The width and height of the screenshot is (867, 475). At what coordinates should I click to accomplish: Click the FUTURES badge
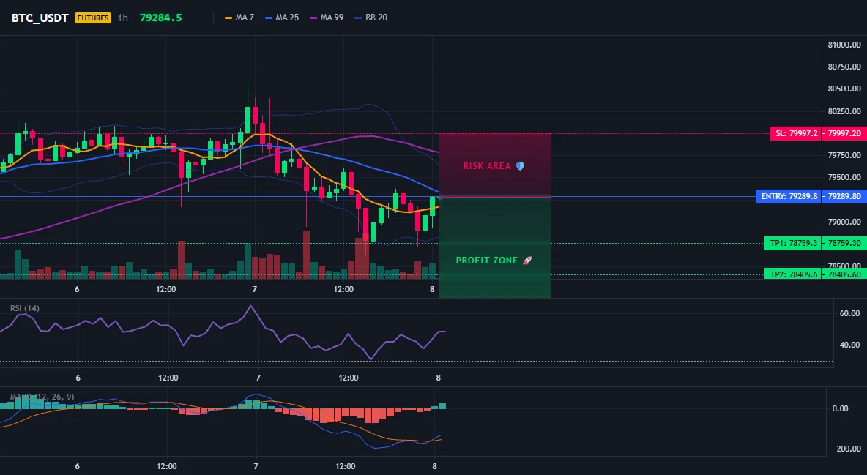[x=93, y=18]
